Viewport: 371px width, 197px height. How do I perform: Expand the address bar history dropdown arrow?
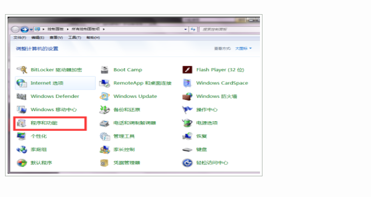pyautogui.click(x=185, y=29)
